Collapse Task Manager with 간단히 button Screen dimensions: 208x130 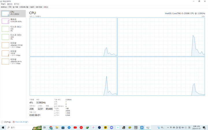coord(6,122)
